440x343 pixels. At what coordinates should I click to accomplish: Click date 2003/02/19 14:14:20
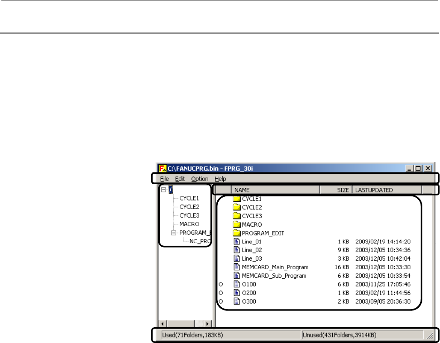[383, 242]
